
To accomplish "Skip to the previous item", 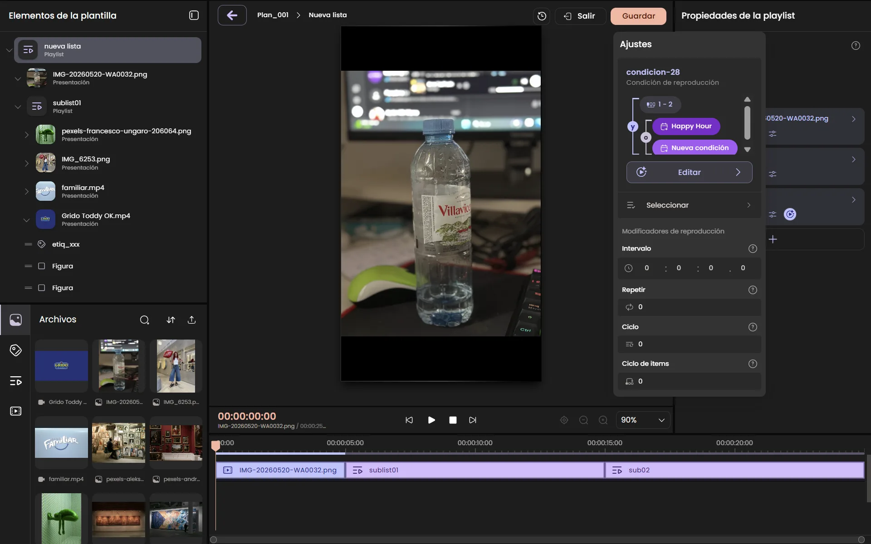I will [409, 420].
